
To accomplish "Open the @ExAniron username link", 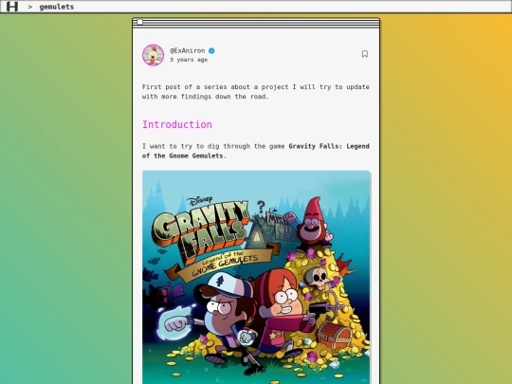I will click(x=188, y=50).
